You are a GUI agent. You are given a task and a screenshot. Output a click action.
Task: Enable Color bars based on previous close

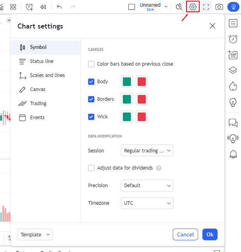pyautogui.click(x=91, y=64)
